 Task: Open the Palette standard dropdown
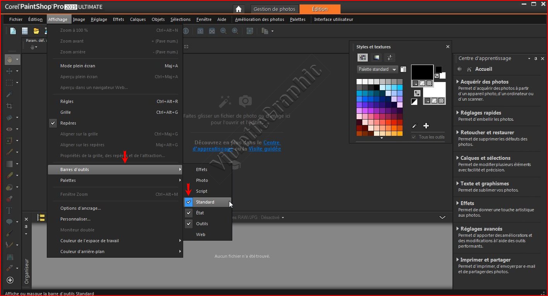(x=377, y=70)
